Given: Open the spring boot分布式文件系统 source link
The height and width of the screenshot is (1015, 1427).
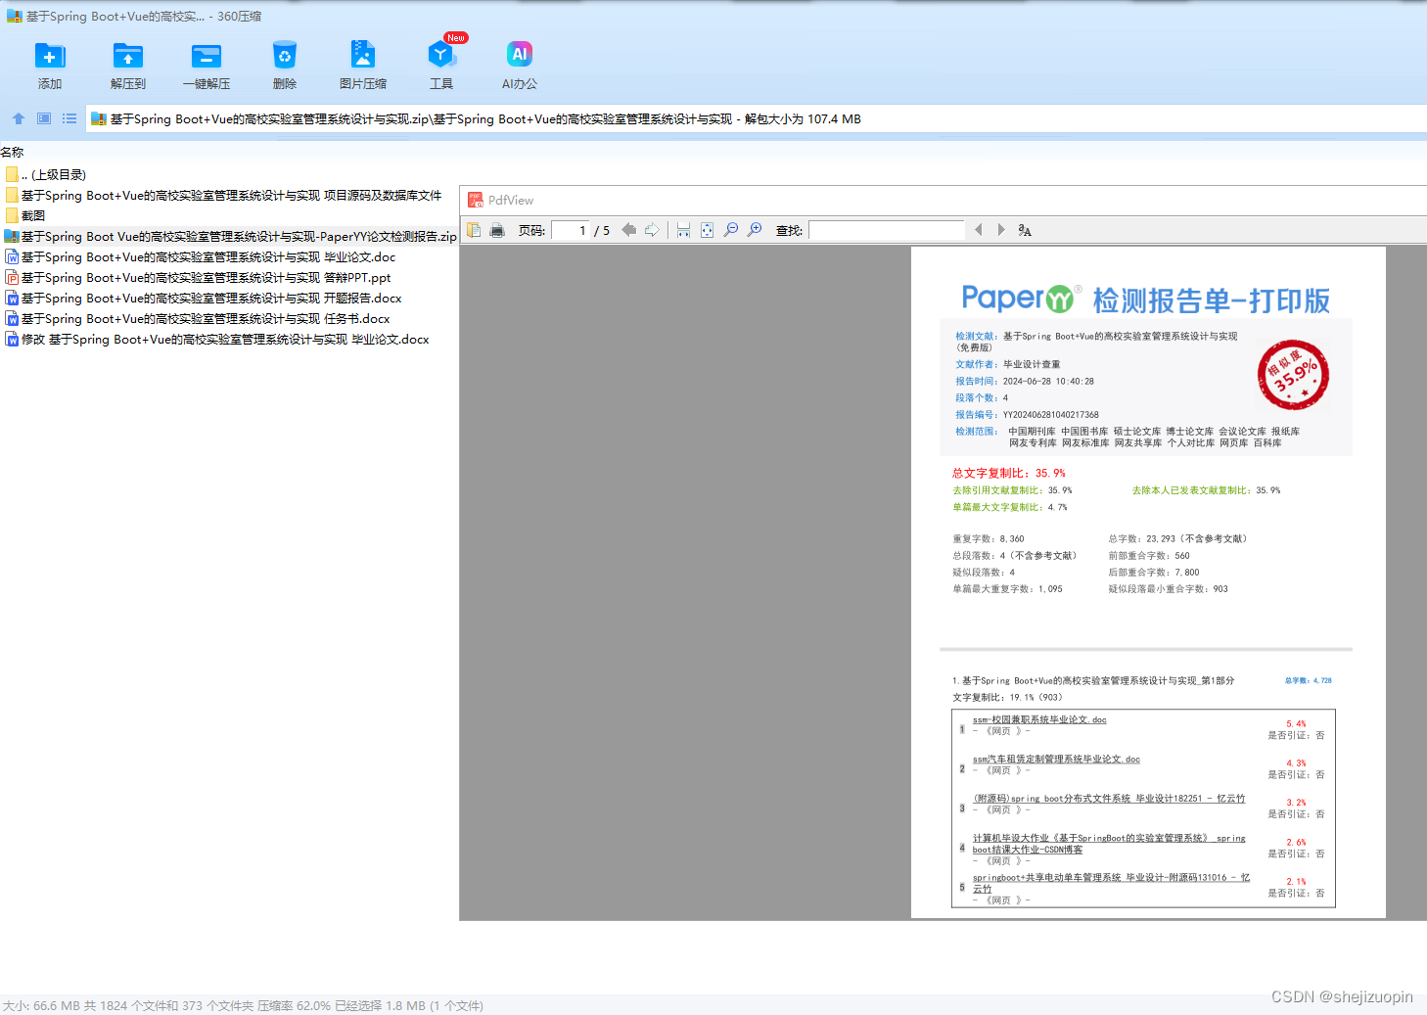Looking at the screenshot, I should (1109, 798).
